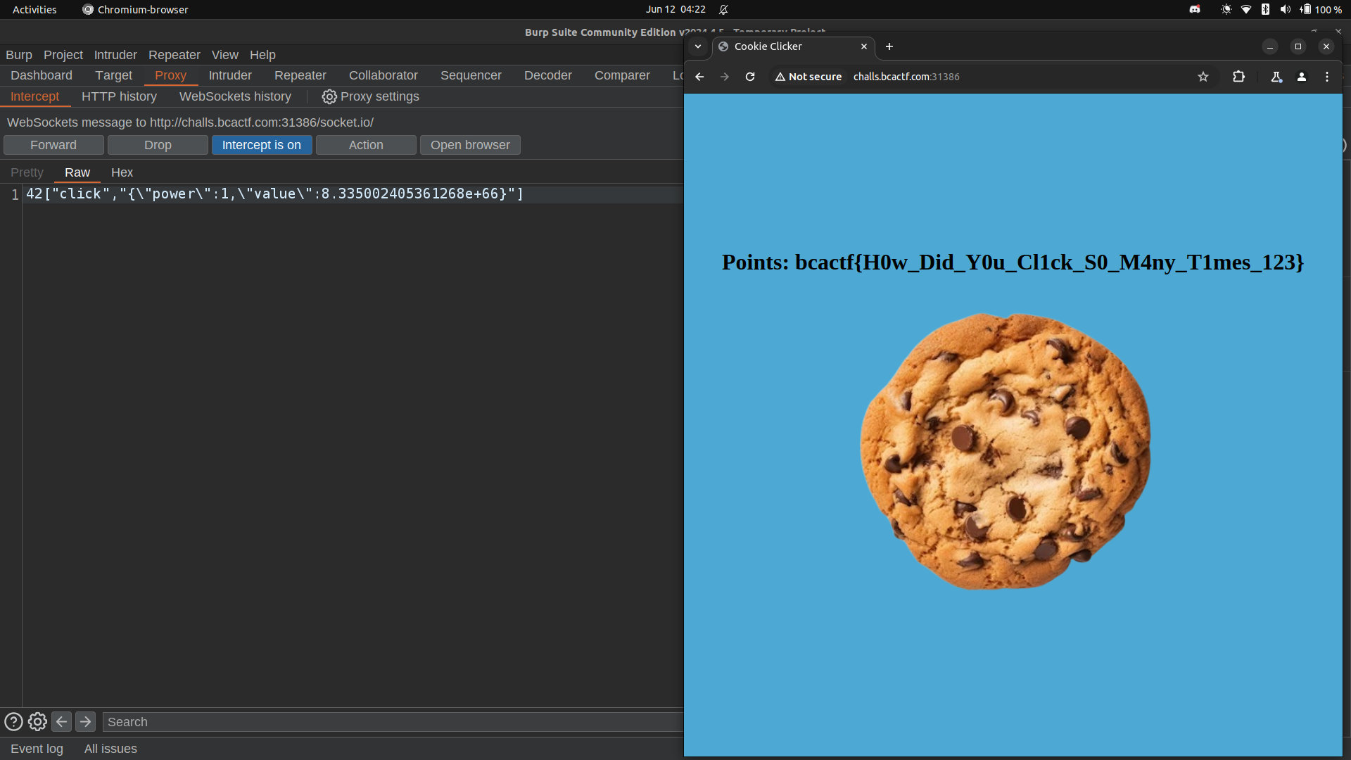Image resolution: width=1351 pixels, height=760 pixels.
Task: Bookmark this page with star icon
Action: coord(1203,77)
